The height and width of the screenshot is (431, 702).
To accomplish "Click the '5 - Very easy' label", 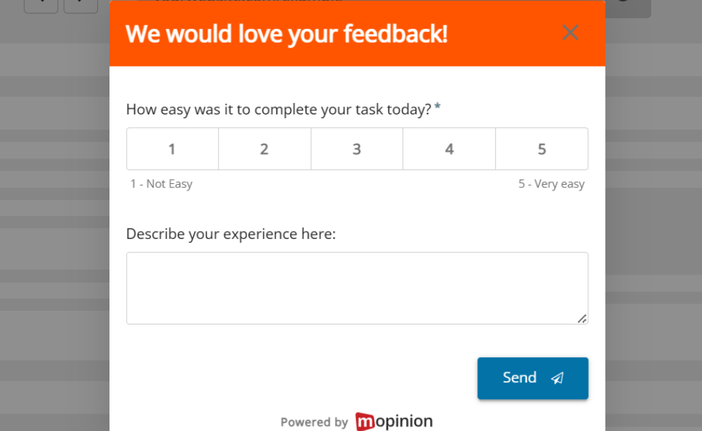I will 551,183.
